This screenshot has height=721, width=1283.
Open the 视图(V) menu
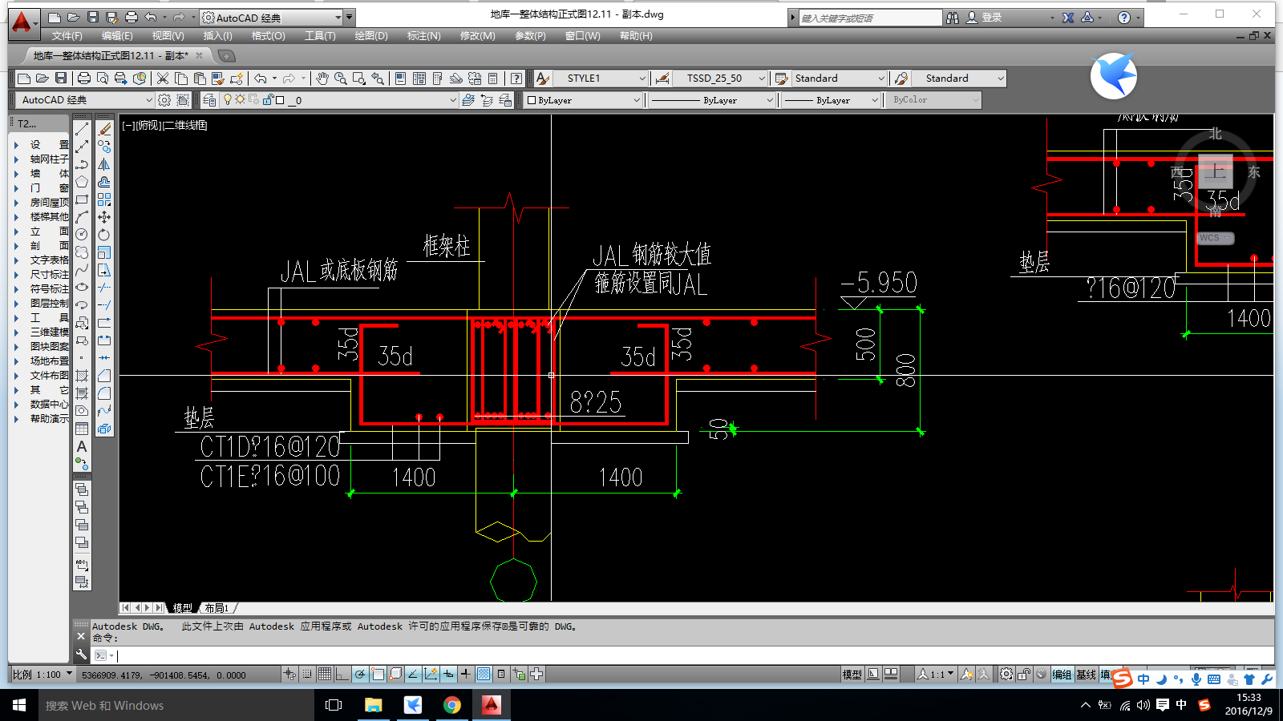(168, 36)
